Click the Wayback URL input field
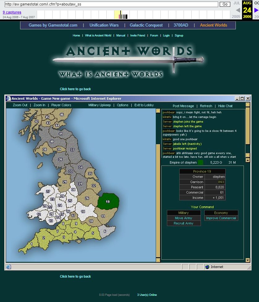The image size is (259, 302). coord(111,4)
